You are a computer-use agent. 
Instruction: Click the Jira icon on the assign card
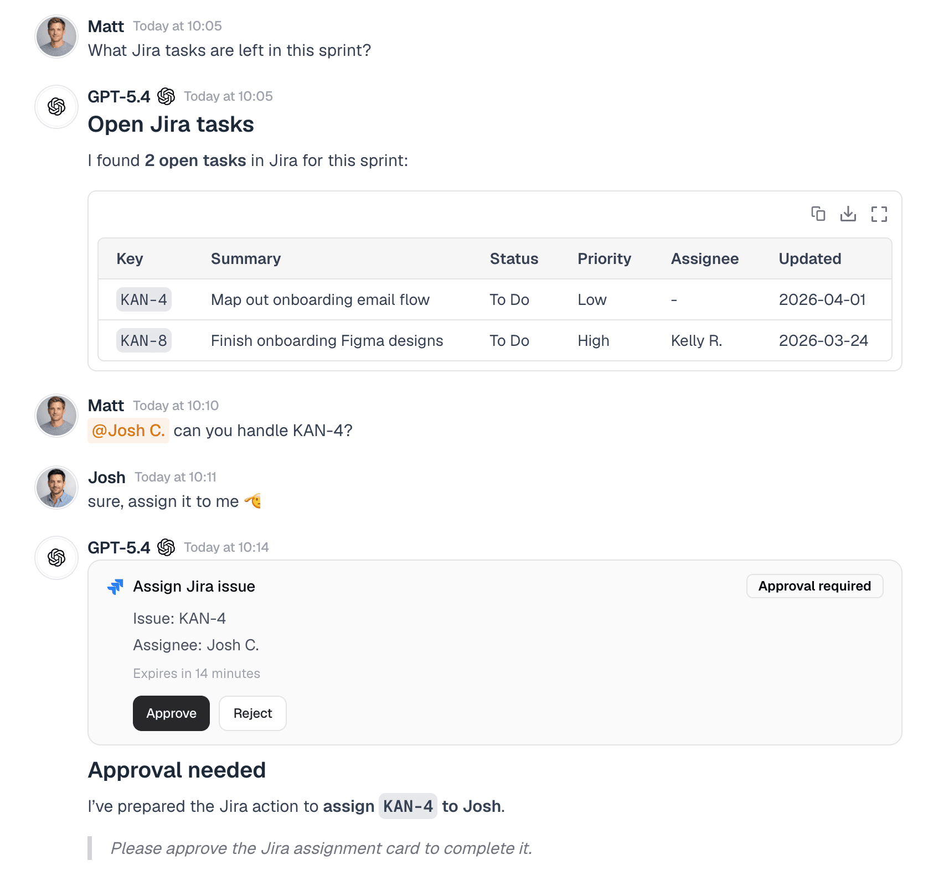pos(115,586)
